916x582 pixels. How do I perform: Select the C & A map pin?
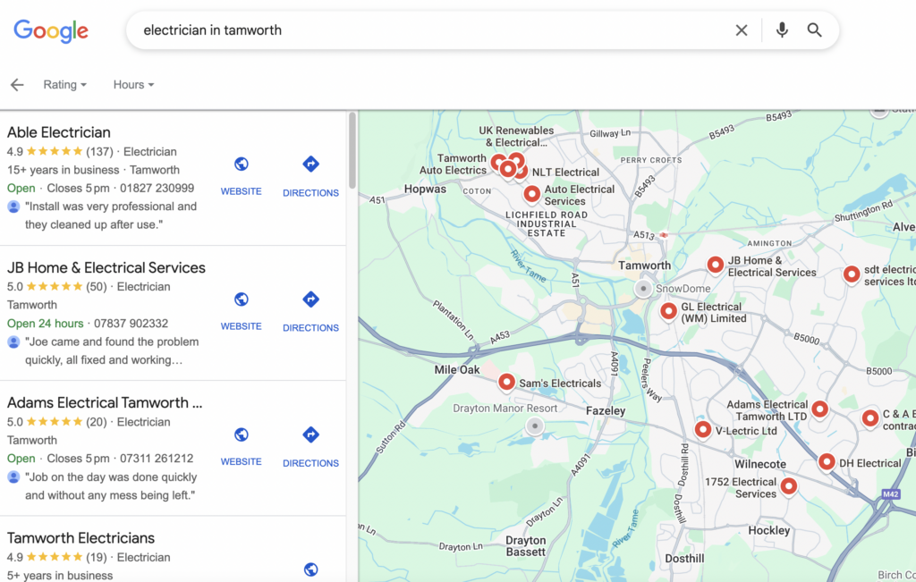(870, 418)
